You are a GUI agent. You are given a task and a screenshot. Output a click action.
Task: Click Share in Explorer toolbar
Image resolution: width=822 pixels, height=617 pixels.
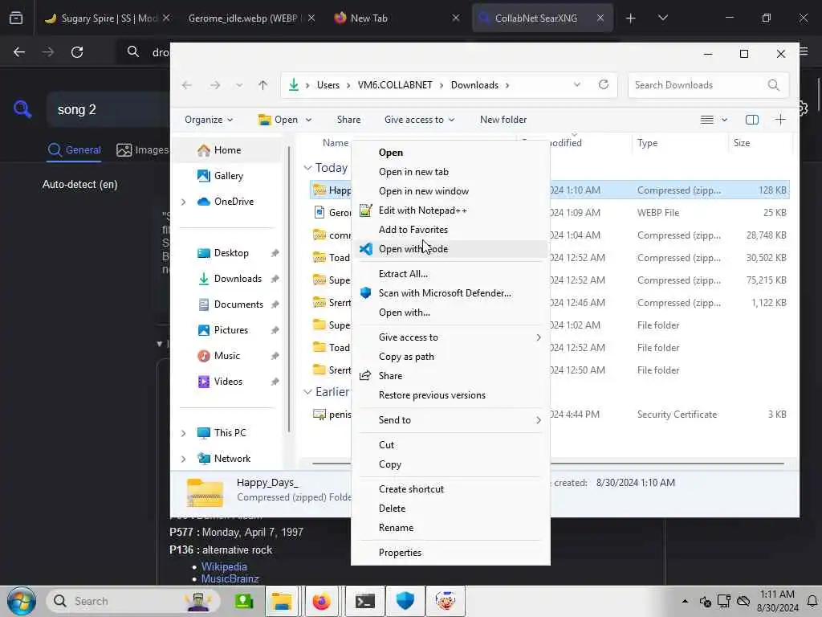[348, 120]
